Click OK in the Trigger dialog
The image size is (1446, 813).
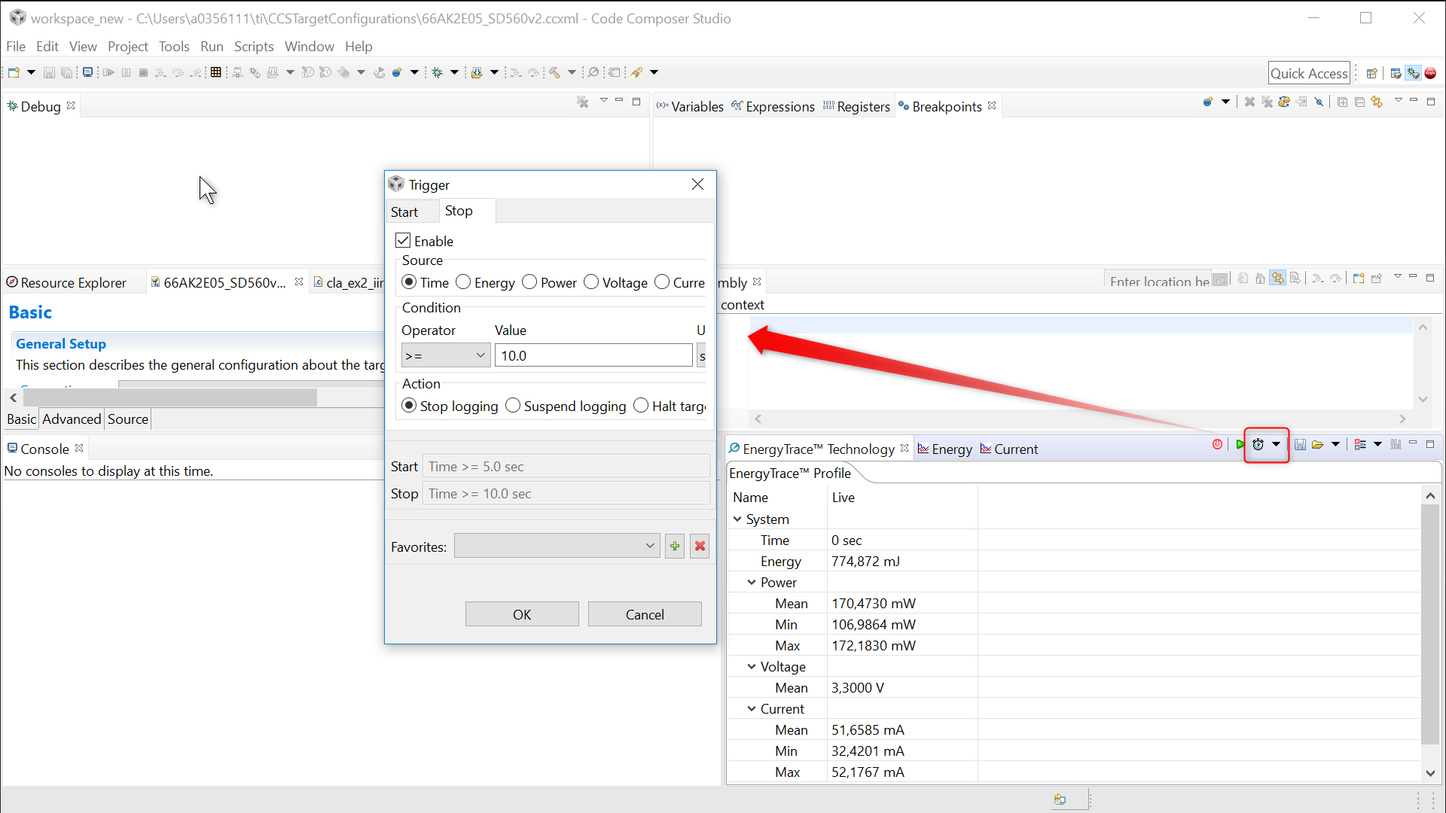click(522, 614)
